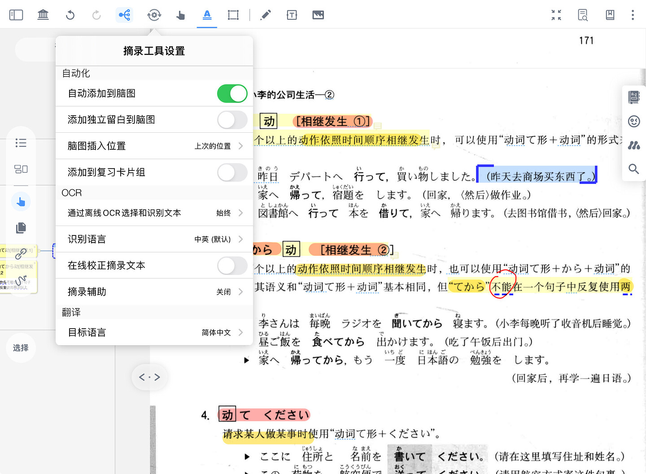Image resolution: width=646 pixels, height=474 pixels.
Task: Open the document search icon
Action: (583, 15)
